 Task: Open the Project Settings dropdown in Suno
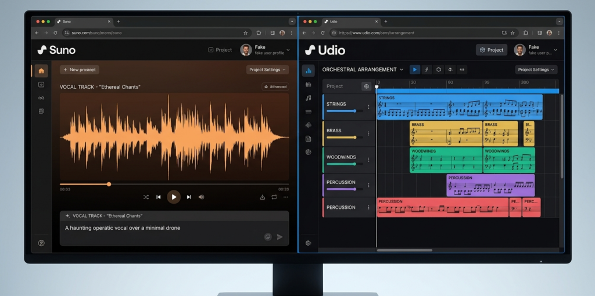click(x=267, y=70)
